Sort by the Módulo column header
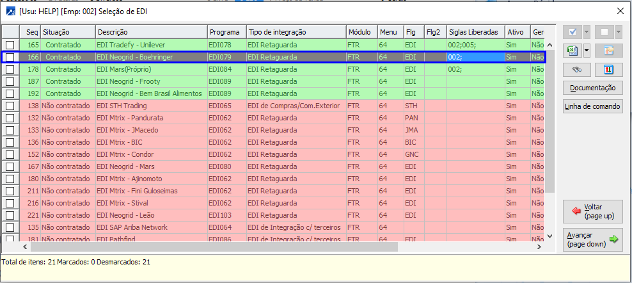The width and height of the screenshot is (632, 283). coord(362,32)
